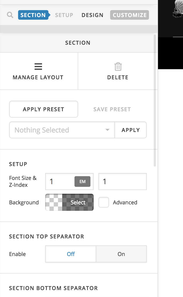Switch to the Setup tab
Image resolution: width=183 pixels, height=297 pixels.
64,15
